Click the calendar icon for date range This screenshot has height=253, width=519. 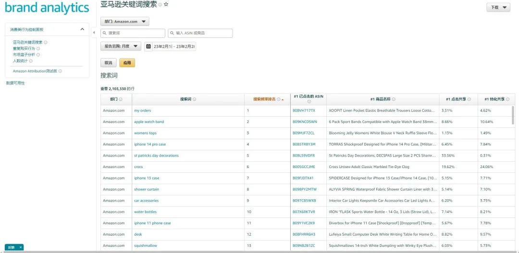[148, 47]
